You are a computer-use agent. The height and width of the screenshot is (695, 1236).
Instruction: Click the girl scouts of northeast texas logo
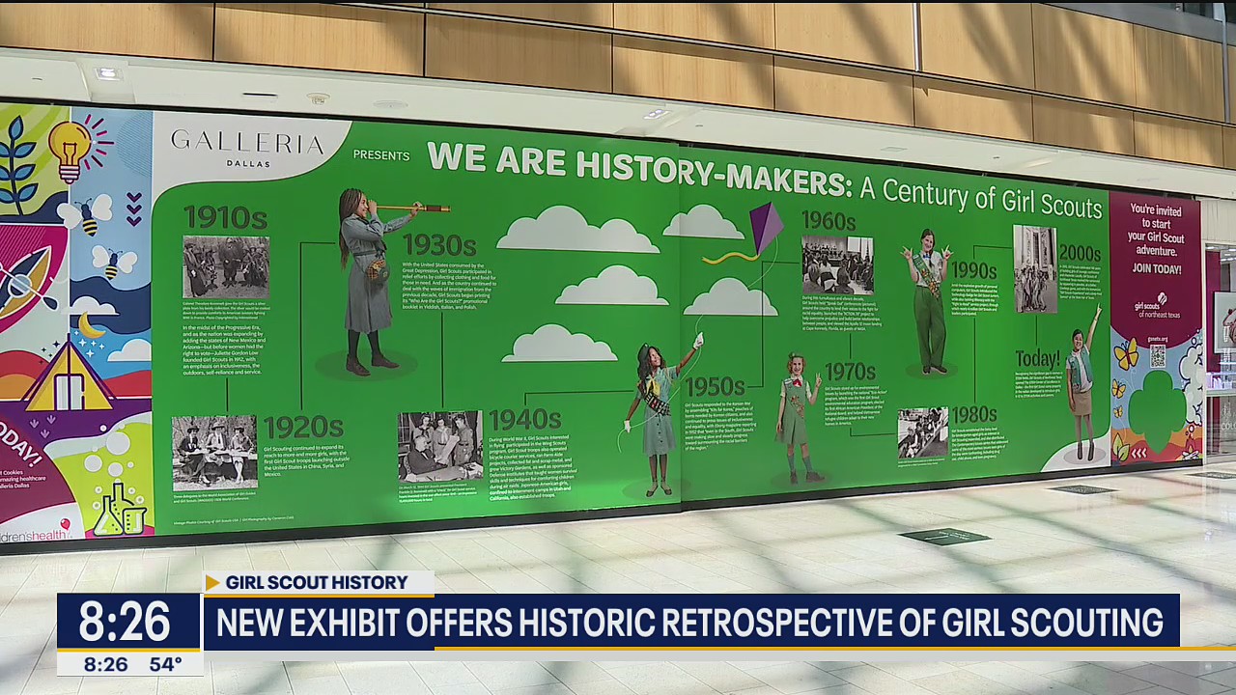(x=1157, y=304)
